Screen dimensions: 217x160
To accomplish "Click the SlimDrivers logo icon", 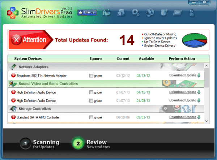I will 13,13.
